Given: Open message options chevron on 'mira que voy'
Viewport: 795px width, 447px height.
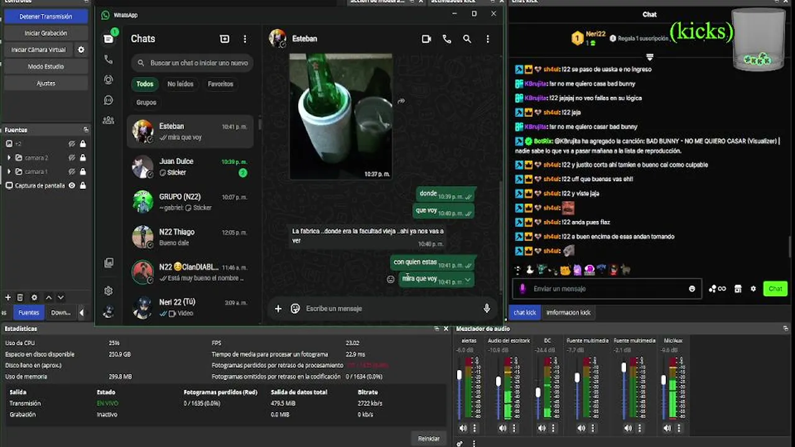Looking at the screenshot, I should [x=468, y=280].
